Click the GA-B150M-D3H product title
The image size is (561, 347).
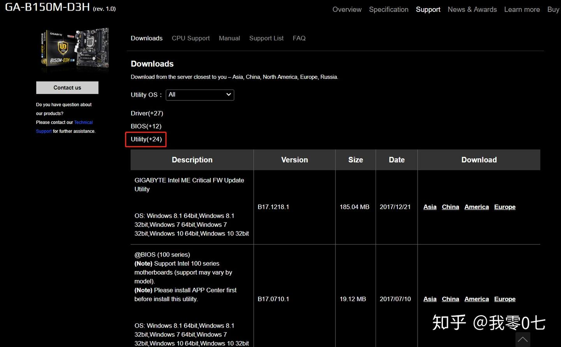48,7
